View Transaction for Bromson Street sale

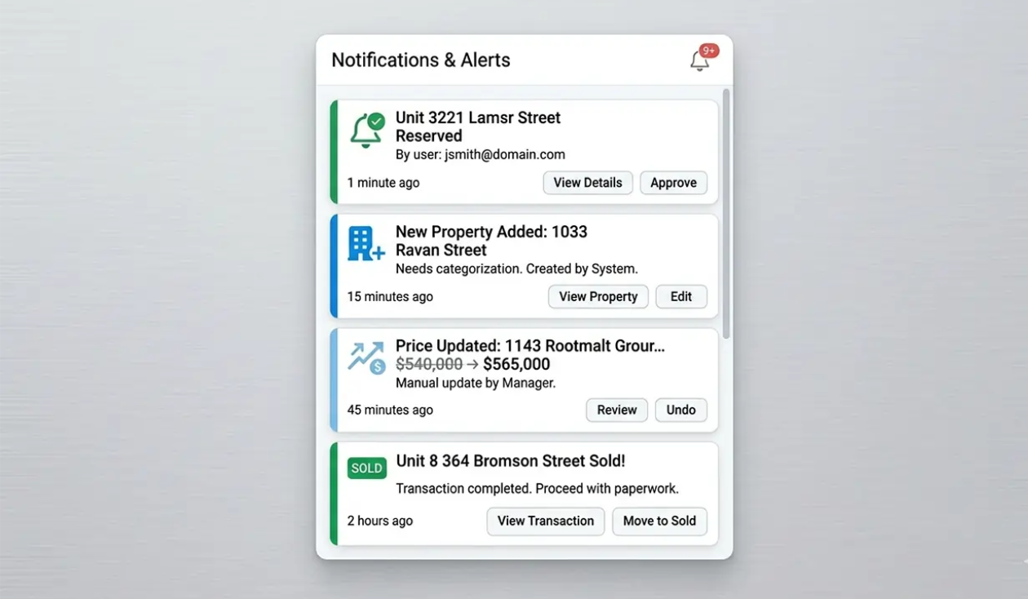click(545, 521)
